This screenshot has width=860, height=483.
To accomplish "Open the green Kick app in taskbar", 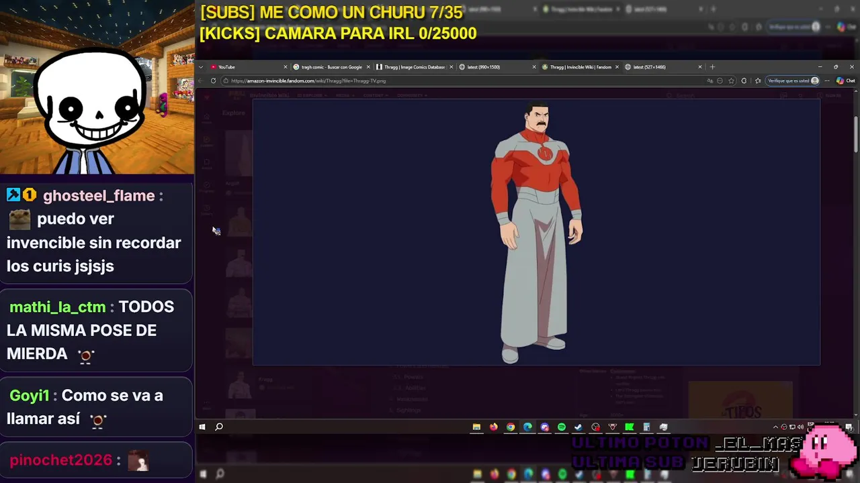I will pos(630,427).
